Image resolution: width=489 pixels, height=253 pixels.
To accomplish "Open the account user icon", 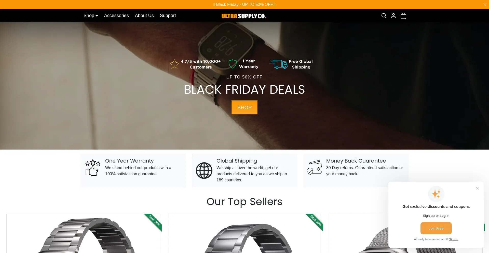I will point(393,16).
